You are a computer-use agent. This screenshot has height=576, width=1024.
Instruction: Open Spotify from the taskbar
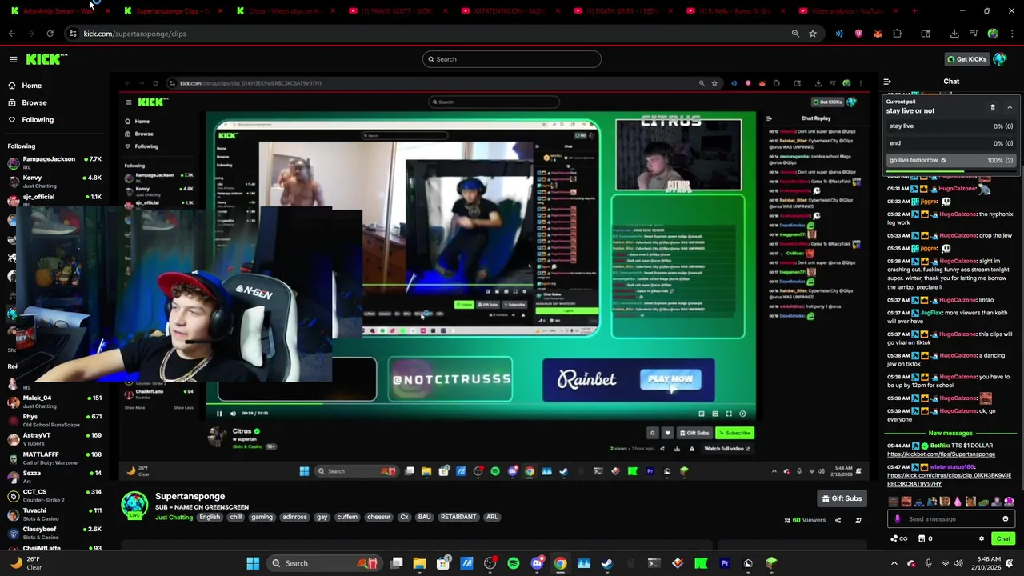tap(514, 563)
